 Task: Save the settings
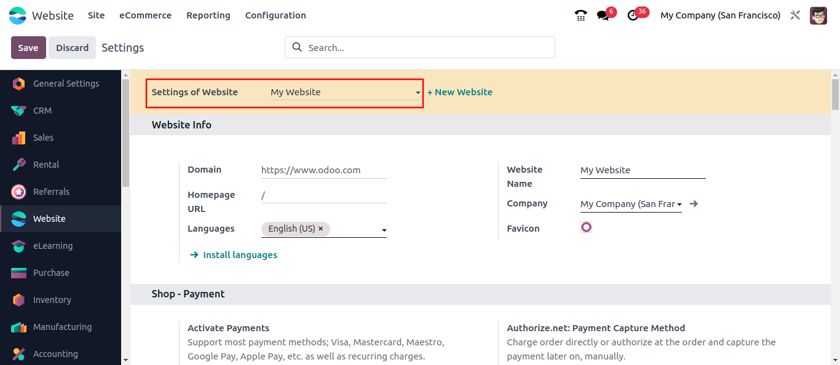click(x=28, y=47)
